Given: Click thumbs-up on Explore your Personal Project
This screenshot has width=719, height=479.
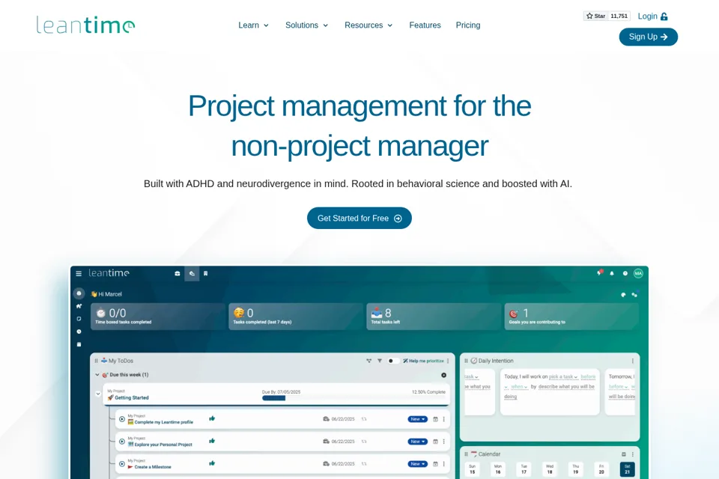Looking at the screenshot, I should pyautogui.click(x=212, y=441).
